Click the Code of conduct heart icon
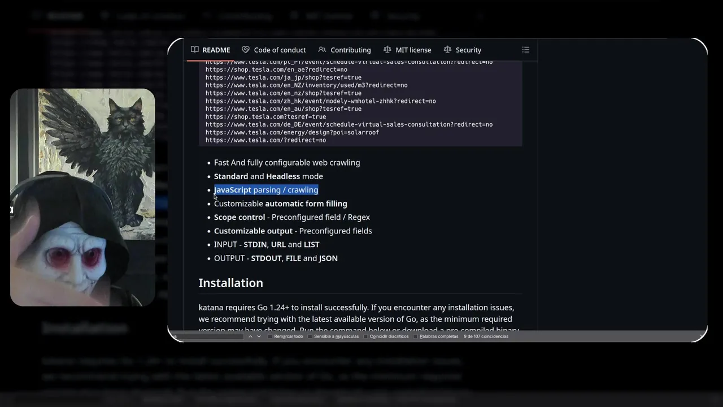 [246, 50]
